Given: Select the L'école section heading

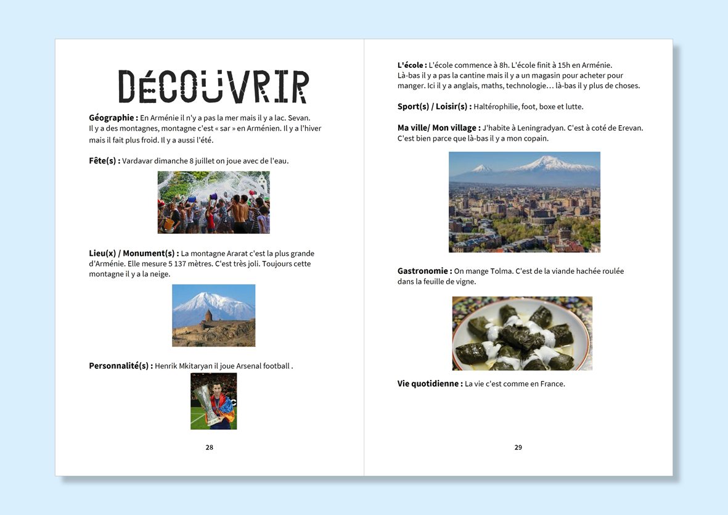Looking at the screenshot, I should (x=412, y=65).
